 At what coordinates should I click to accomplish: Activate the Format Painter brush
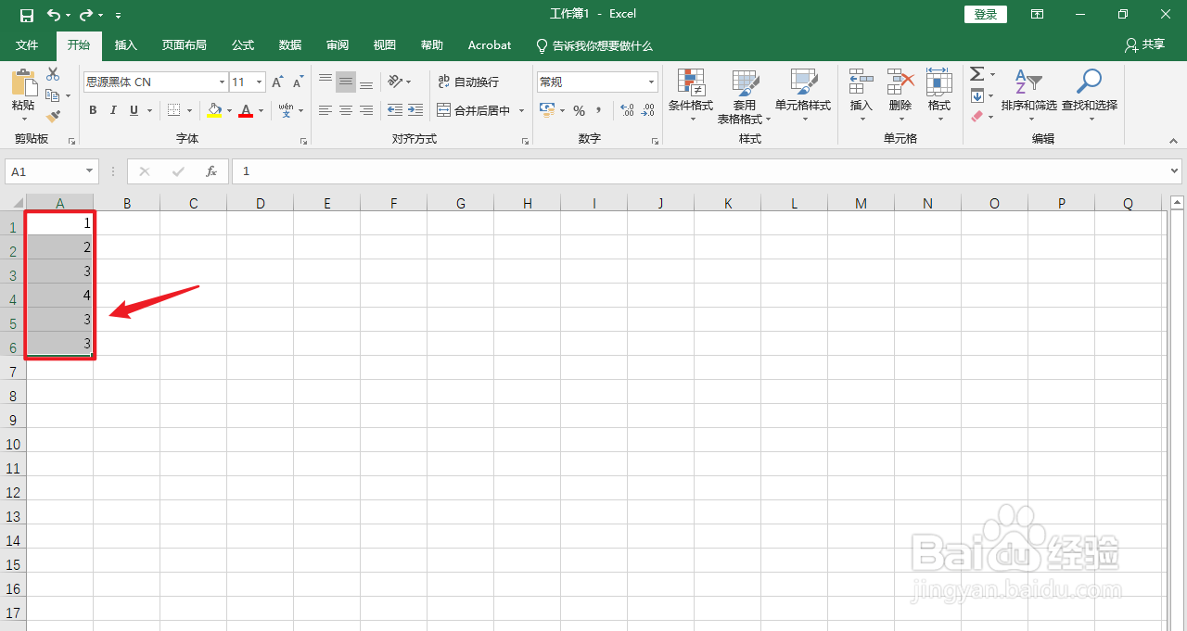tap(53, 117)
